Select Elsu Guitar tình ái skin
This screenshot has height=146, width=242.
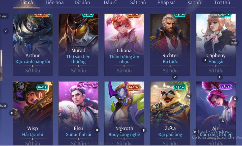tap(78, 113)
